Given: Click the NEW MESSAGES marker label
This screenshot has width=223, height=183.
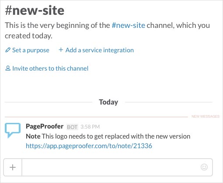Looking at the screenshot, I should (x=206, y=116).
